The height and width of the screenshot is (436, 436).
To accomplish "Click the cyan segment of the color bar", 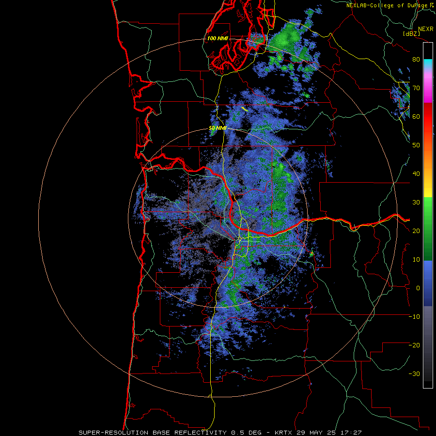I will [428, 62].
